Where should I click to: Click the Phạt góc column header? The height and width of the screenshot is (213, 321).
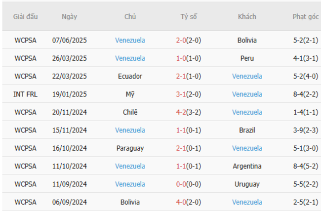[x=305, y=16]
